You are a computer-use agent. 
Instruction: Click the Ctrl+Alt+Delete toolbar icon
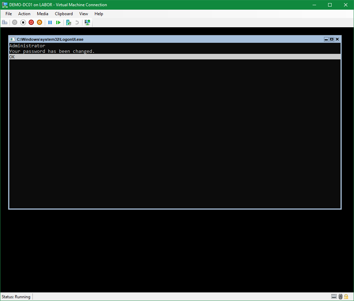pos(4,22)
